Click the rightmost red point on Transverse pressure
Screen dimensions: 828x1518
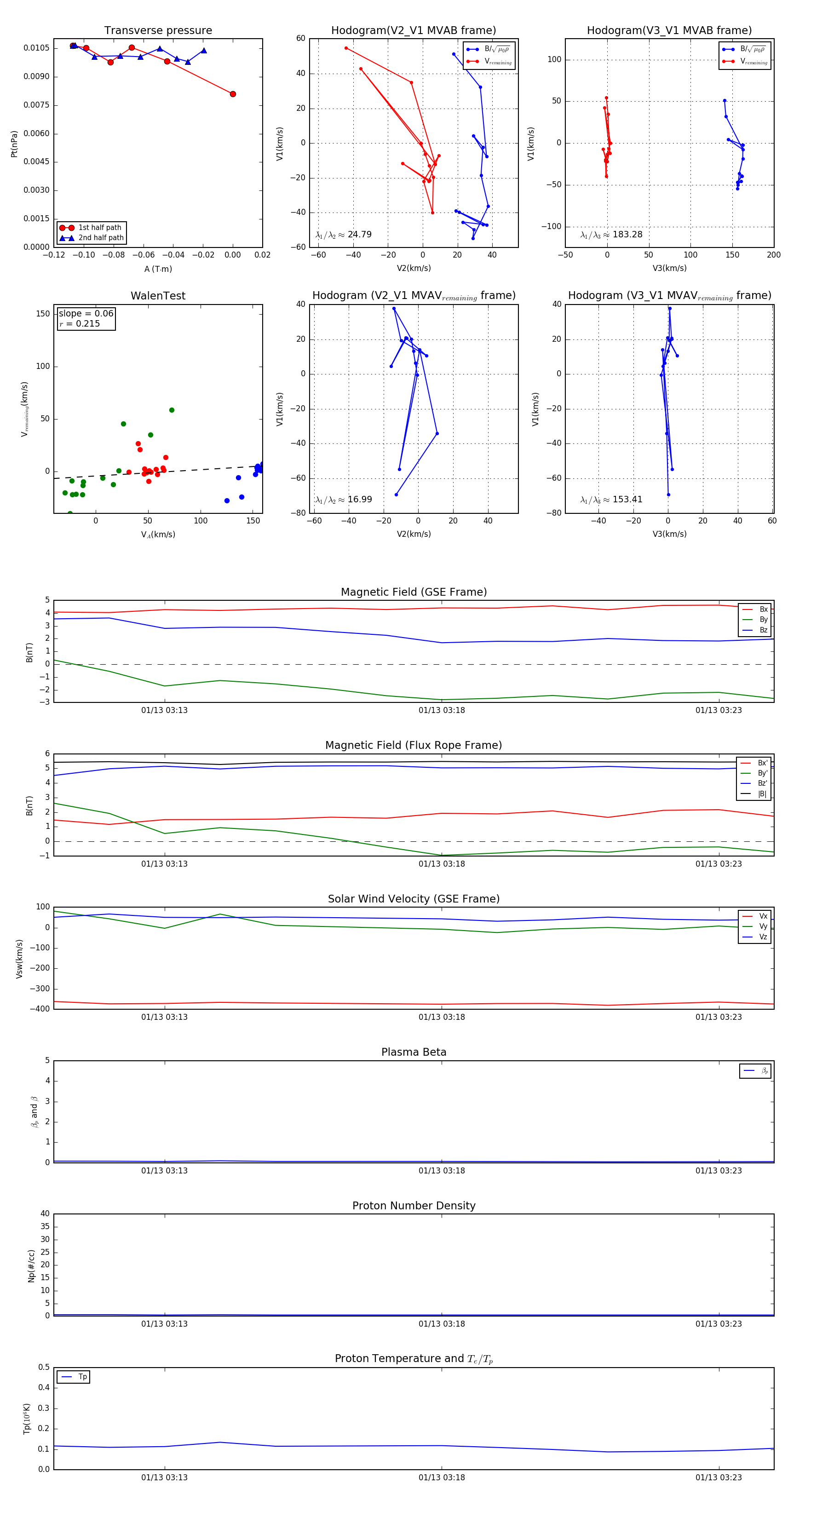click(x=233, y=94)
